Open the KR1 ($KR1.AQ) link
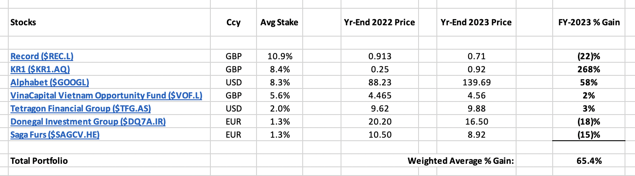Screen dimensions: 635x176 [x=40, y=70]
